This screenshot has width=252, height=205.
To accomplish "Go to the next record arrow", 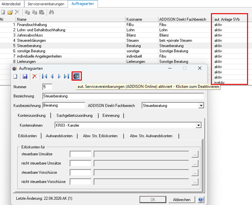I will pos(59,76).
